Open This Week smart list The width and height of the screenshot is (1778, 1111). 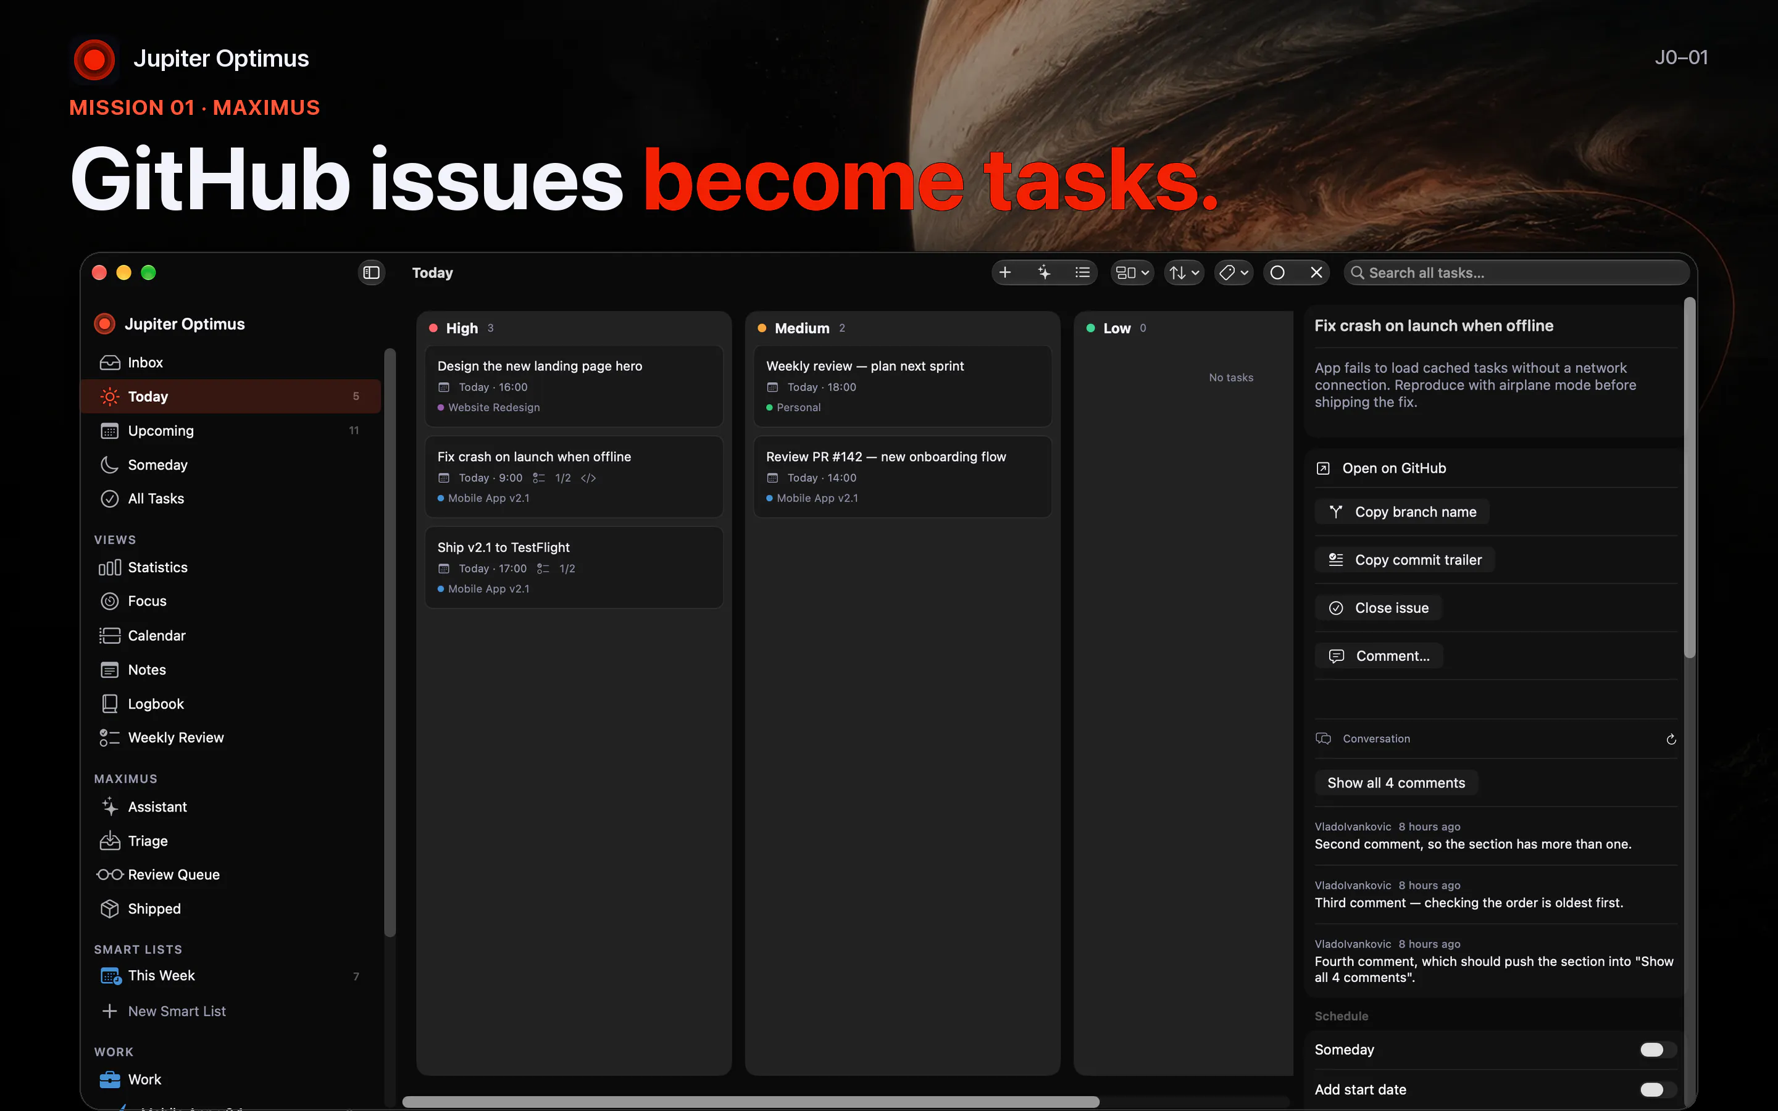(231, 976)
